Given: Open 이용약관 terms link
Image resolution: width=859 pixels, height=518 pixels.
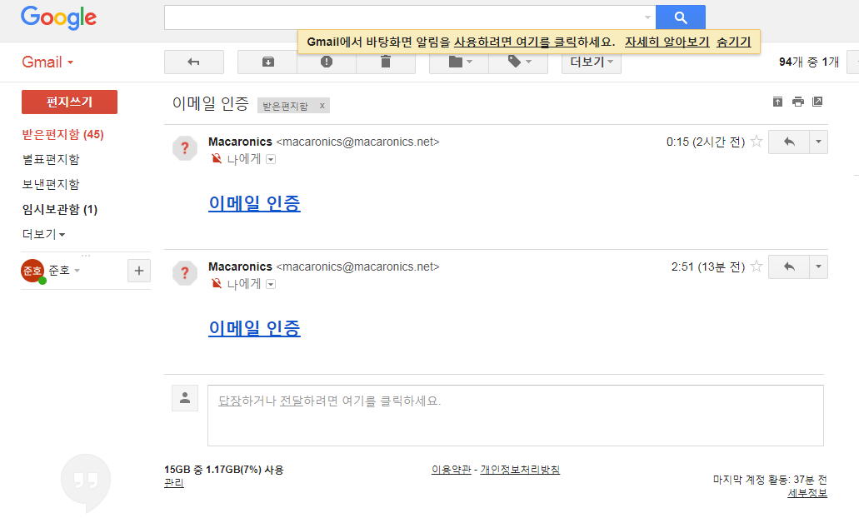Looking at the screenshot, I should 452,469.
